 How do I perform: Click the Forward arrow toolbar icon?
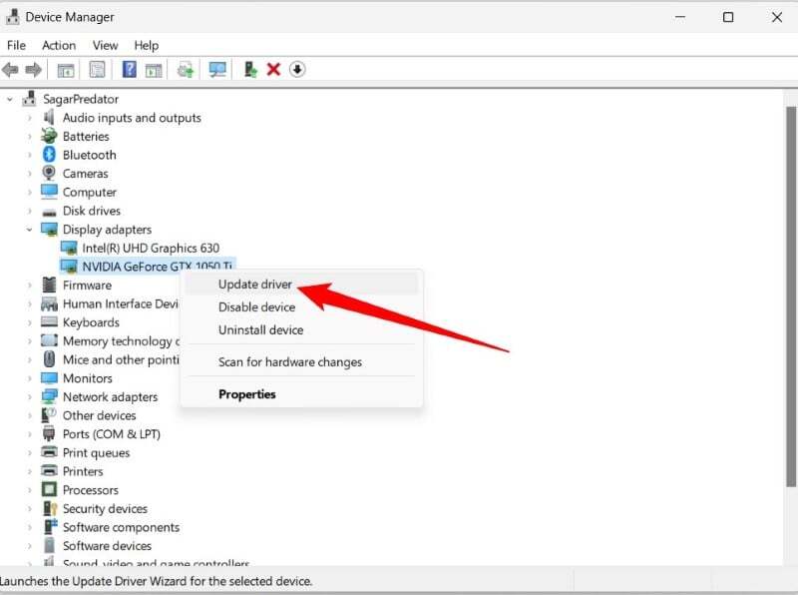[x=34, y=69]
